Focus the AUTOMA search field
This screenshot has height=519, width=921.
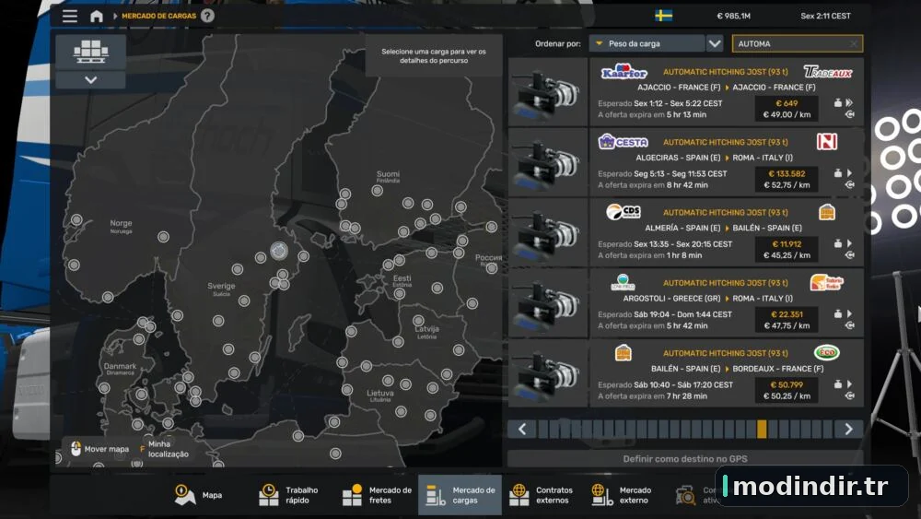[x=797, y=43]
